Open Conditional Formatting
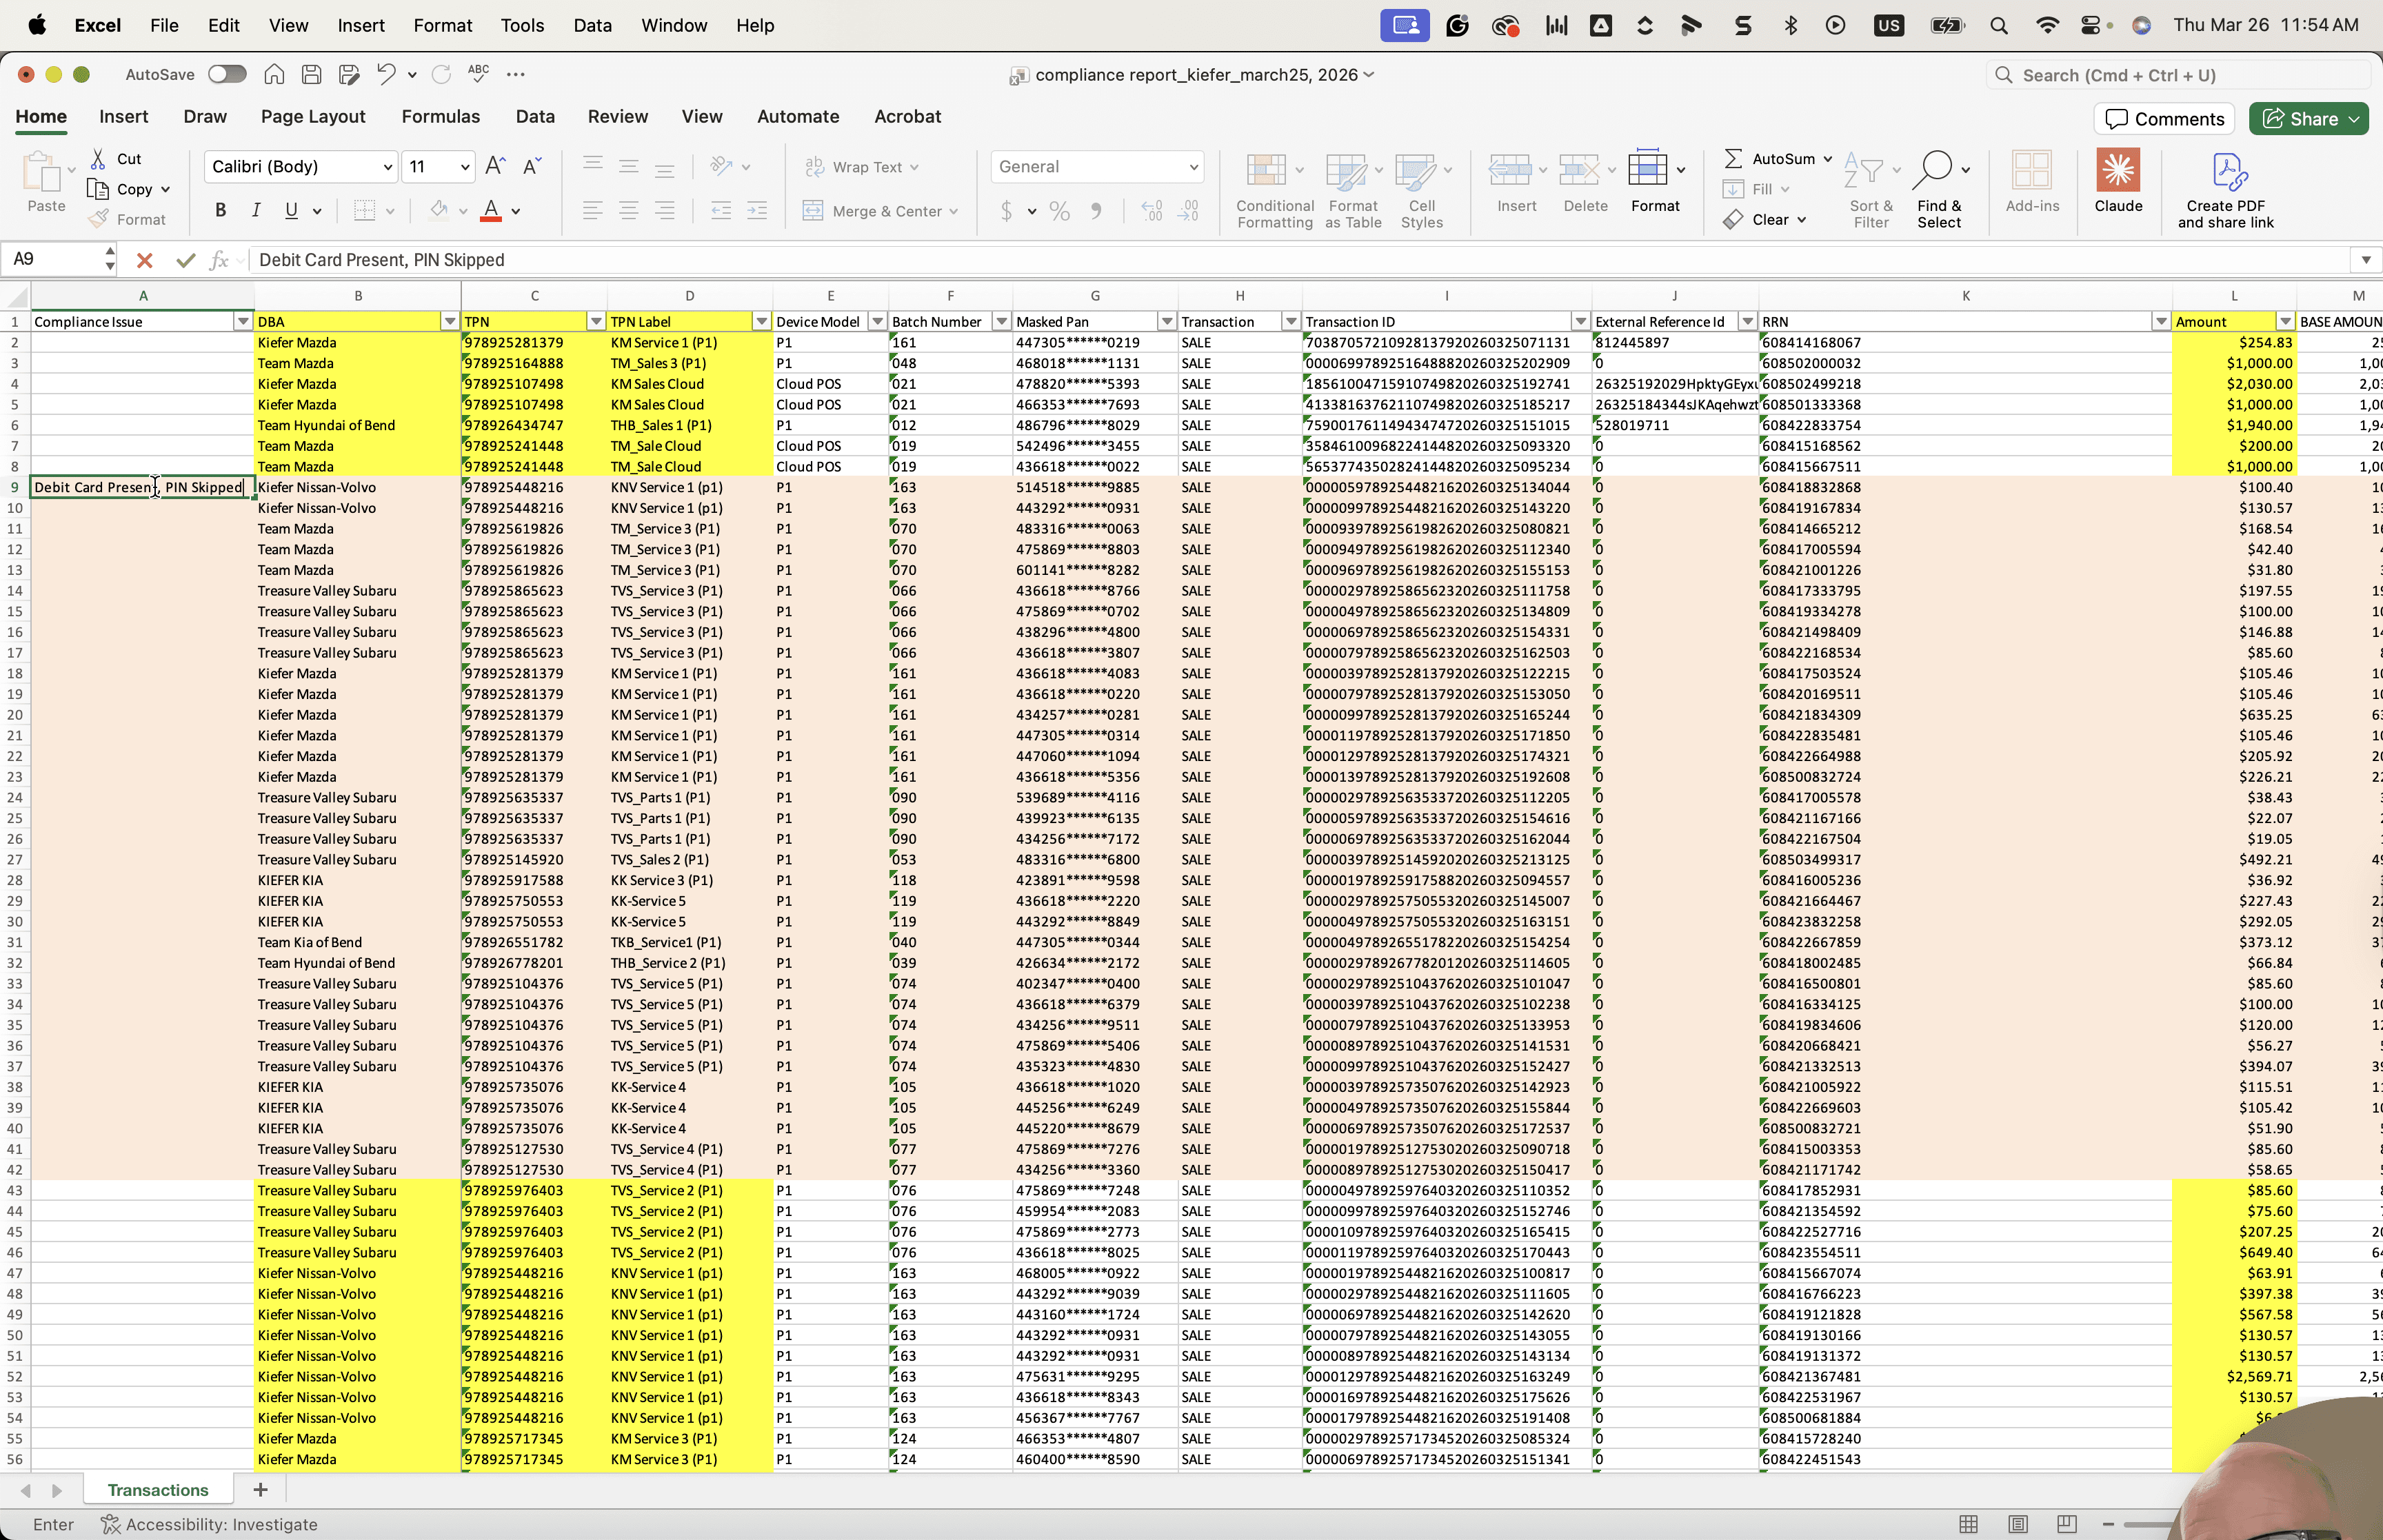 1274,190
